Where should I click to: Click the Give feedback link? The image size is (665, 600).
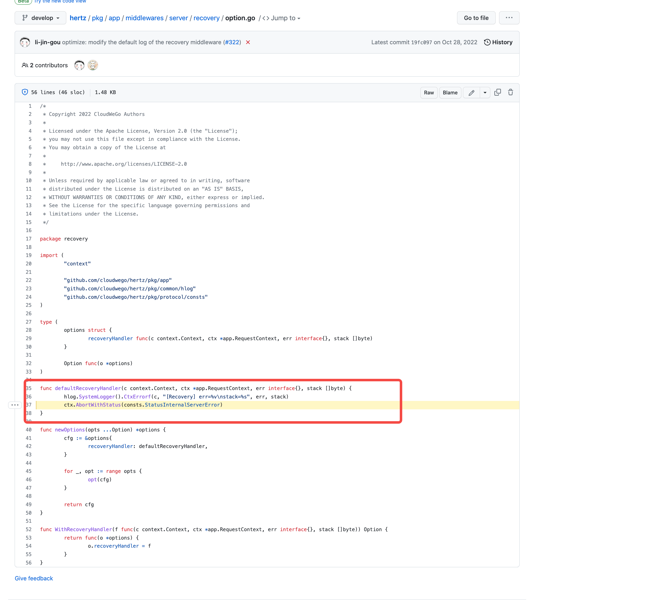[34, 578]
